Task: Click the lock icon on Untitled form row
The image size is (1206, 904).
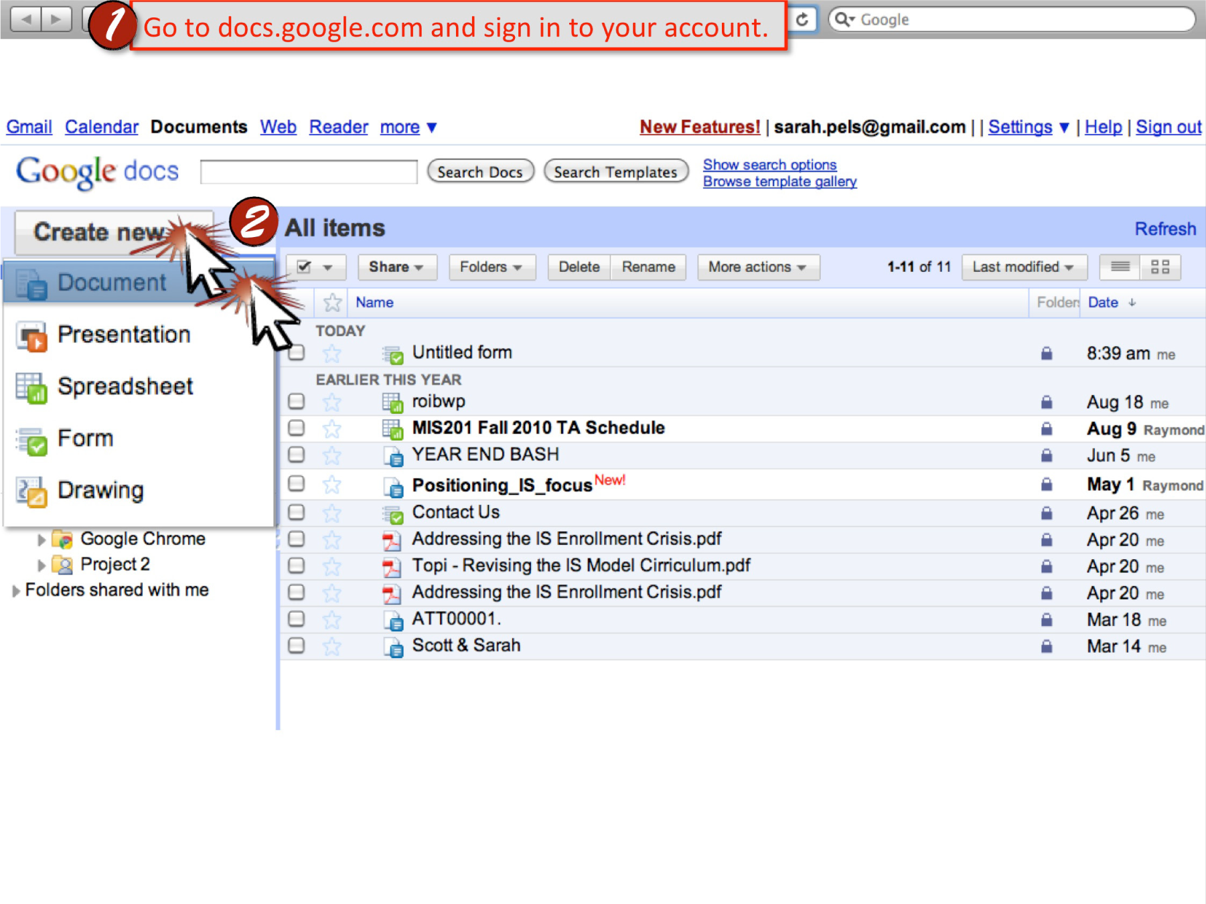Action: pyautogui.click(x=1047, y=353)
